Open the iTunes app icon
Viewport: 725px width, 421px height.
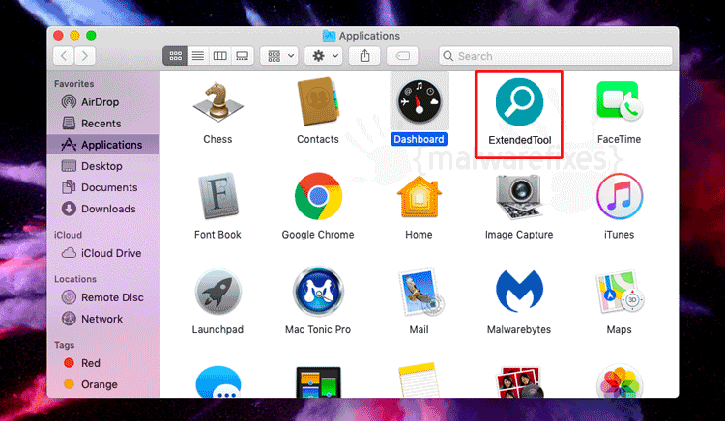619,196
